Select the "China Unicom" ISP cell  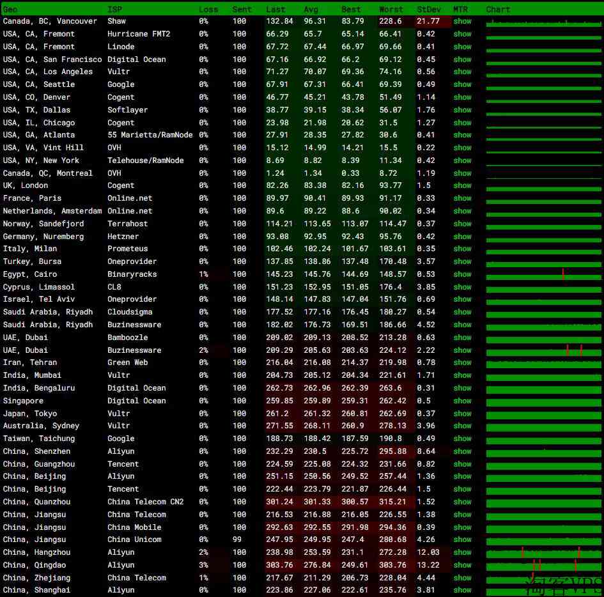[134, 539]
